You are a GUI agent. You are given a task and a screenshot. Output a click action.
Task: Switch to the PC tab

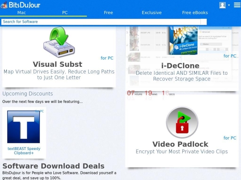65,12
